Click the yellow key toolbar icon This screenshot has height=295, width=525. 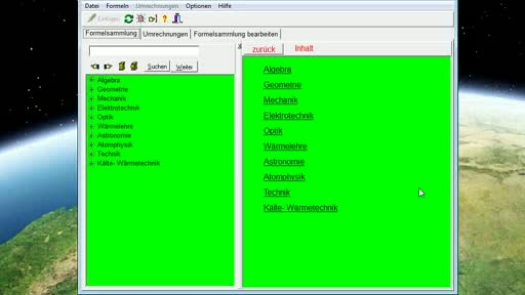point(153,19)
